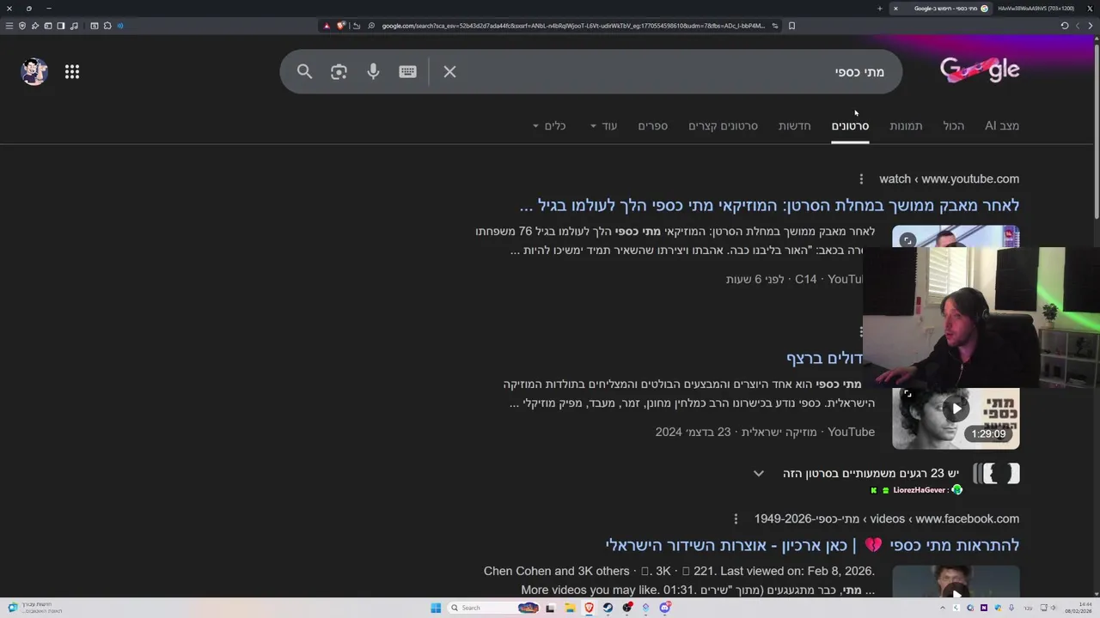1100x618 pixels.
Task: Open Brave VPN shield icon in toolbar
Action: pos(22,26)
